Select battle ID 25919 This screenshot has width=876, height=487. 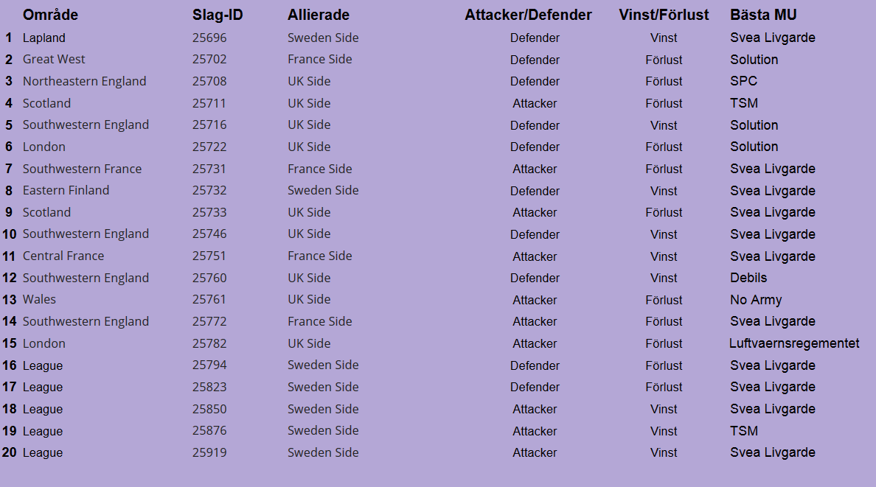(x=209, y=452)
